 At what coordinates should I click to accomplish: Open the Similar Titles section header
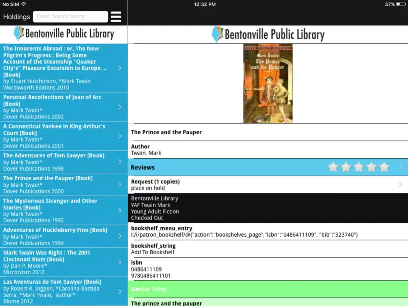pyautogui.click(x=268, y=289)
